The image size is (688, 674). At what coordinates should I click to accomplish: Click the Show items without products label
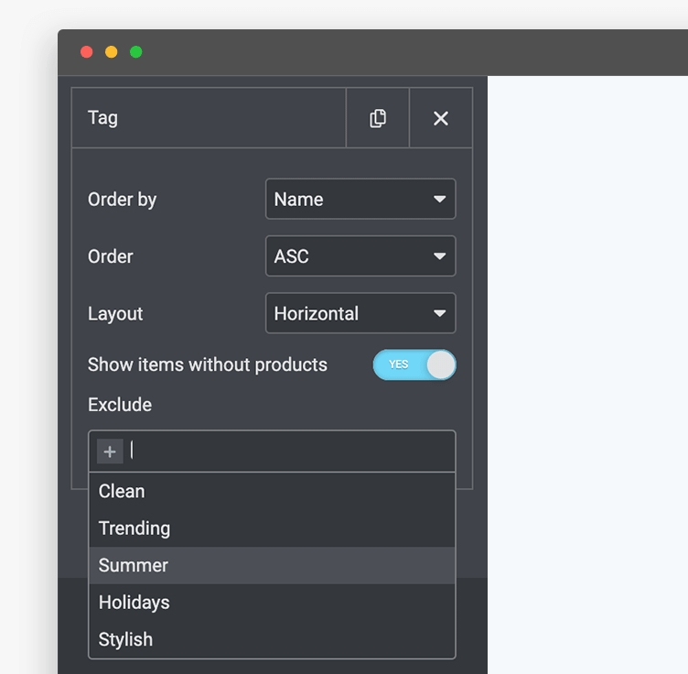tap(207, 364)
